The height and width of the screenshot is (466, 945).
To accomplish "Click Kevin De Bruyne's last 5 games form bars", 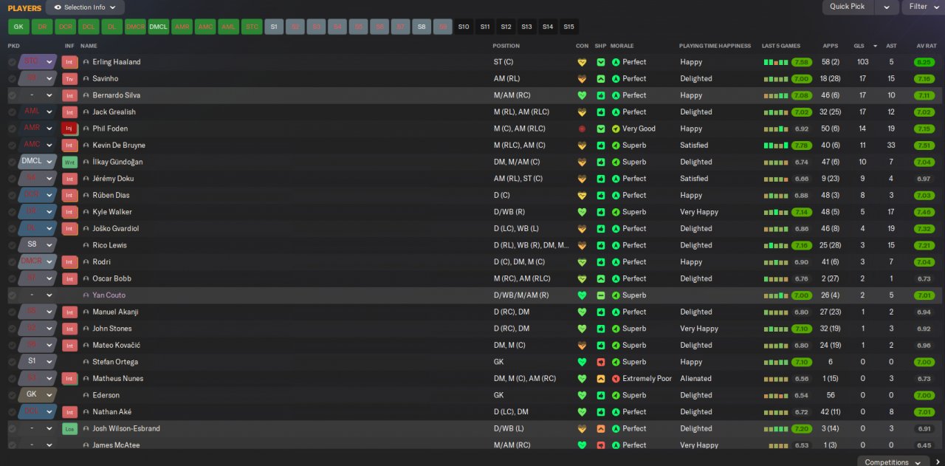I will pos(776,145).
